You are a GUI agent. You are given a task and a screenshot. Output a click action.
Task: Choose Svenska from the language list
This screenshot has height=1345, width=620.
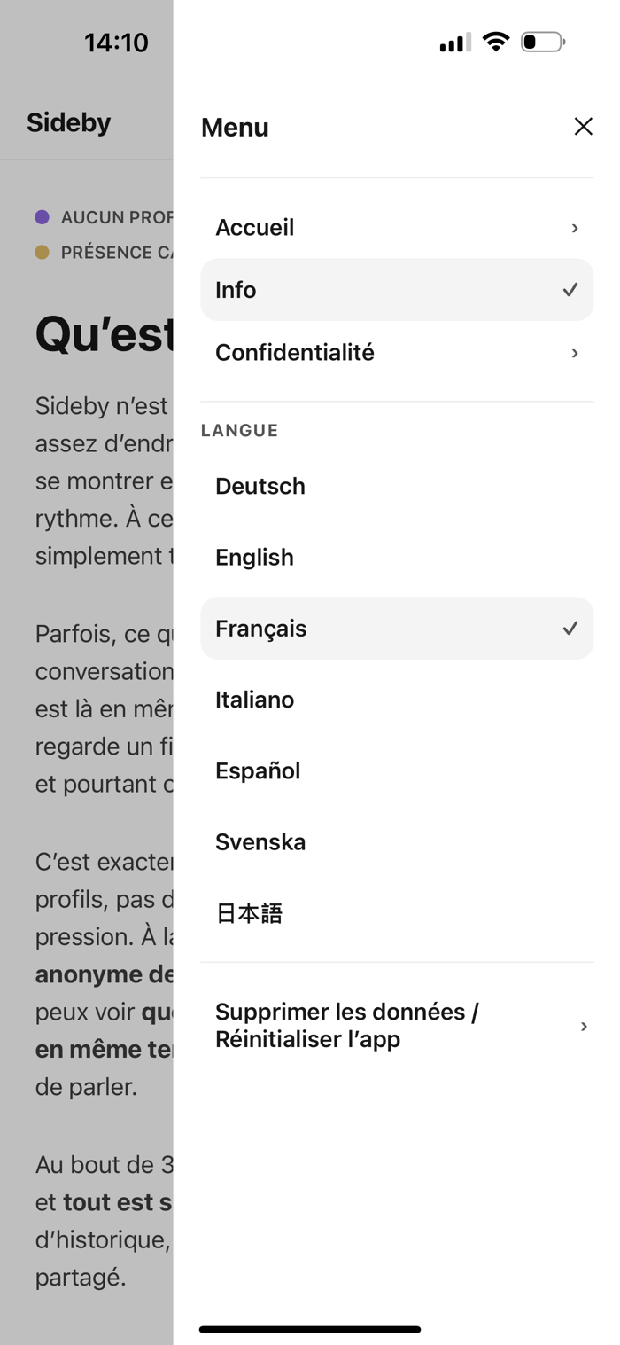(x=397, y=841)
